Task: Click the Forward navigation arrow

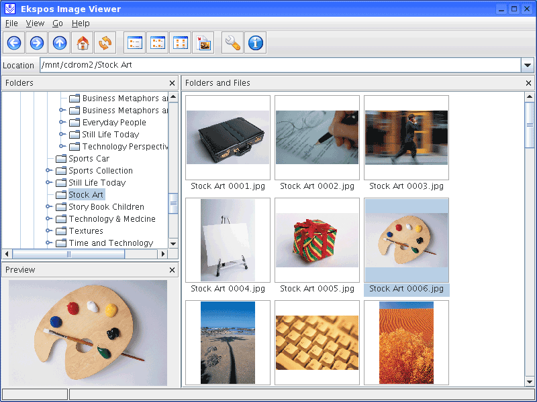Action: click(x=37, y=44)
